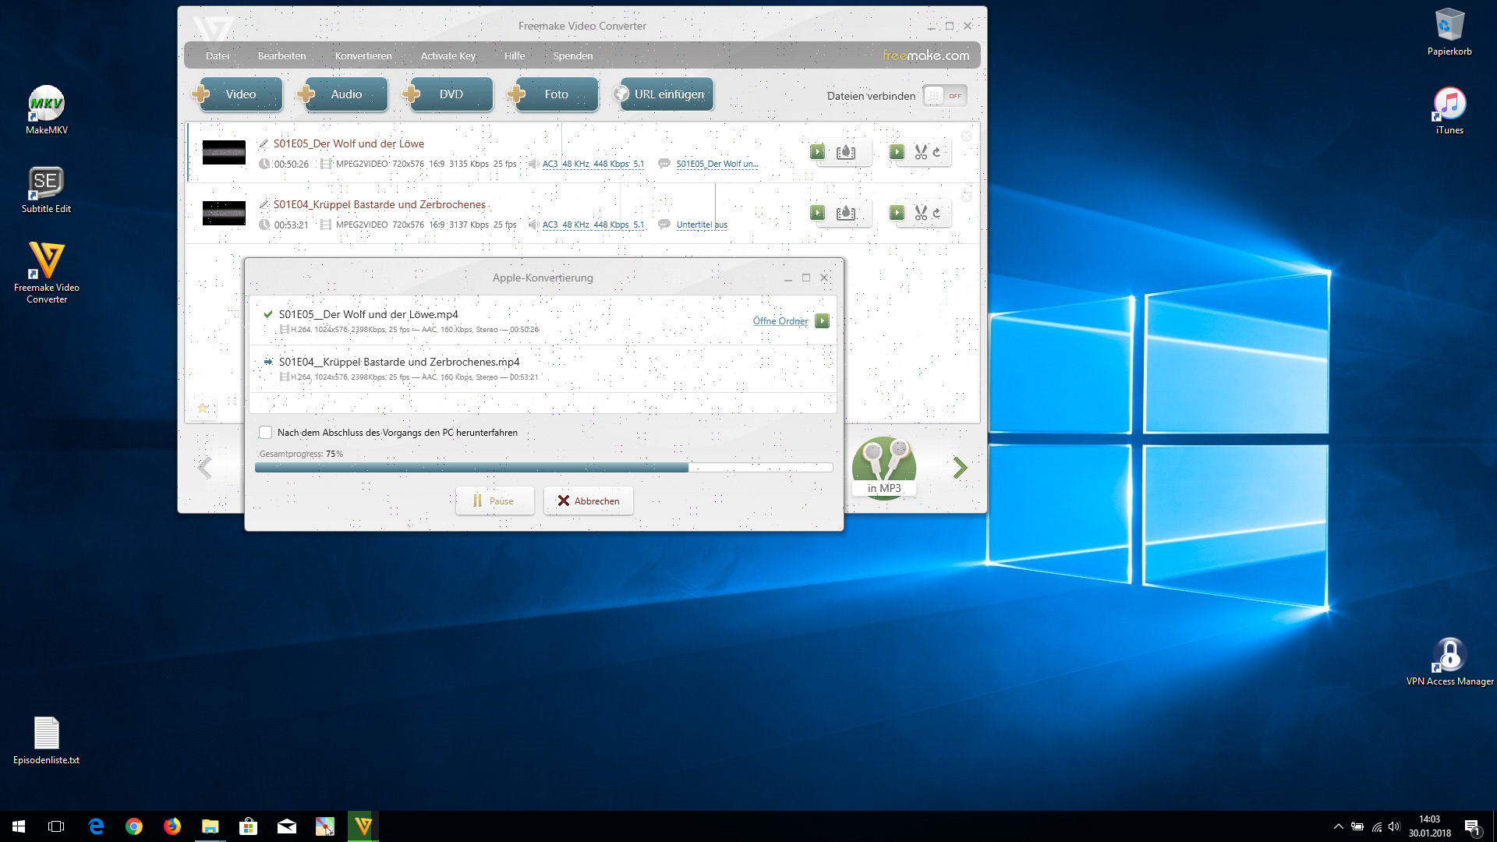Click Abbrechen to cancel conversion
This screenshot has height=842, width=1497.
[x=588, y=501]
